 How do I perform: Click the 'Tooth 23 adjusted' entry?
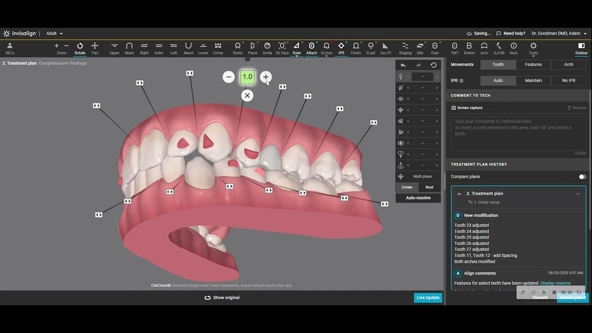tap(471, 225)
